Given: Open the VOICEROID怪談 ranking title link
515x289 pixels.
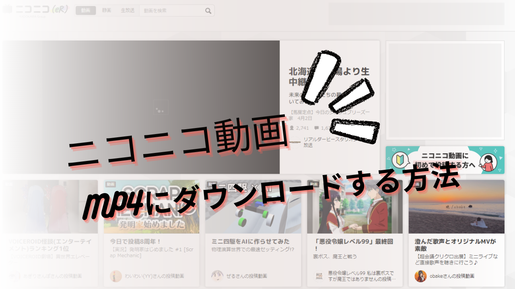Looking at the screenshot, I should [x=50, y=245].
